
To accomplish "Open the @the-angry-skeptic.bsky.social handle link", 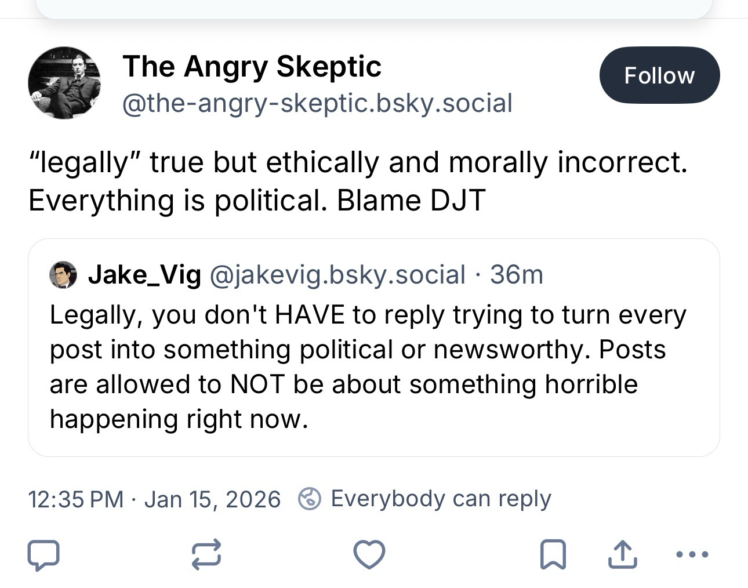I will pos(317,103).
